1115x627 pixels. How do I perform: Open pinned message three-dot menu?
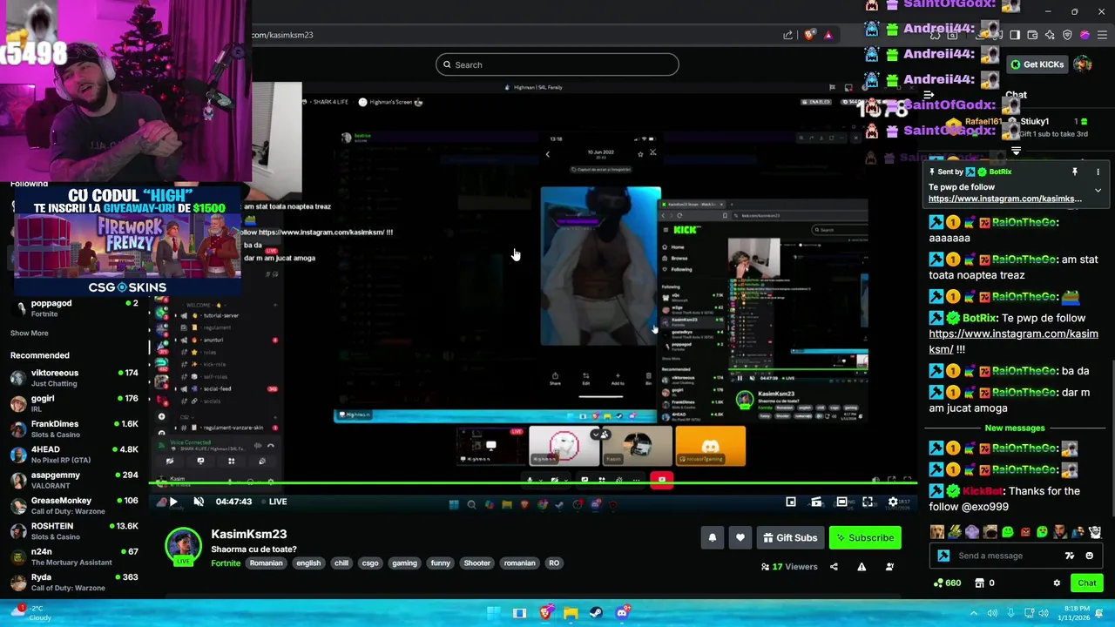pos(1098,172)
